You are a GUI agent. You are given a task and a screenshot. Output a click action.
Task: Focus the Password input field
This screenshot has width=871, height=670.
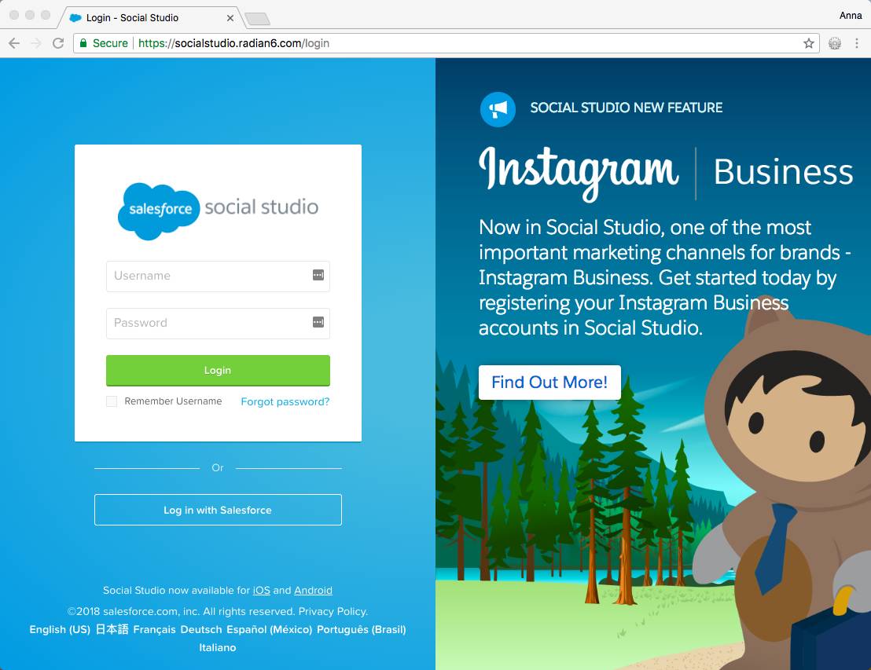point(218,323)
